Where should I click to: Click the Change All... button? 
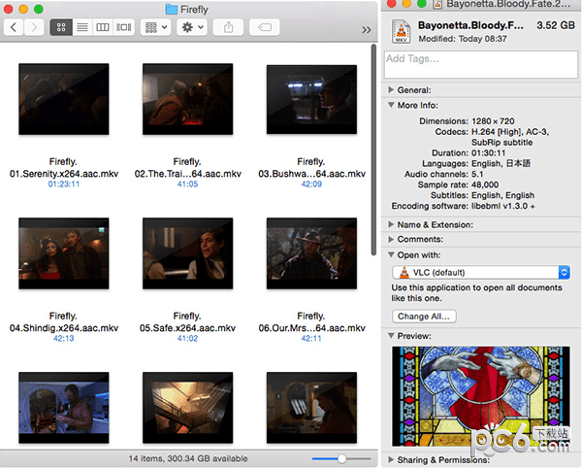click(x=424, y=317)
